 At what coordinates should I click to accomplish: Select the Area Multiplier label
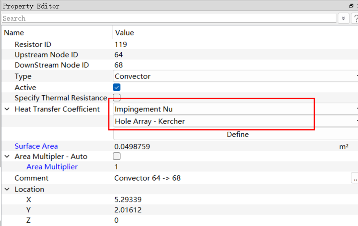[52, 167]
